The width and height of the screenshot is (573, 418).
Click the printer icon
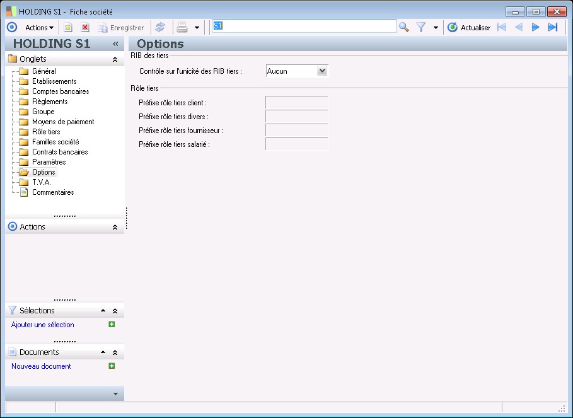tap(182, 27)
